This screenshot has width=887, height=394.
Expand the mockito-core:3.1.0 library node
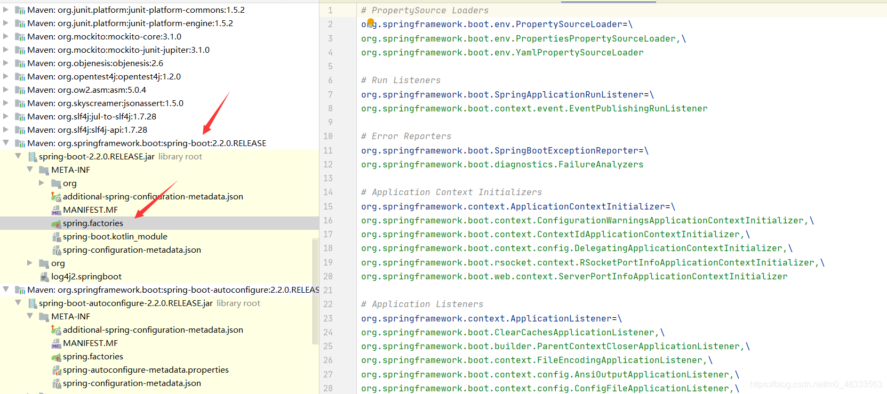point(6,36)
